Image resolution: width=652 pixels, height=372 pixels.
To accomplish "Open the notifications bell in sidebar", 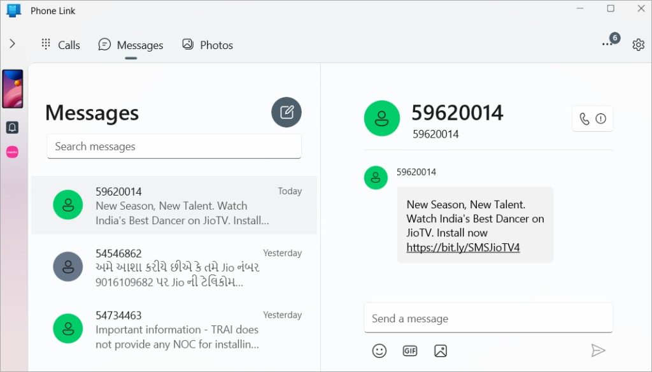I will point(12,127).
